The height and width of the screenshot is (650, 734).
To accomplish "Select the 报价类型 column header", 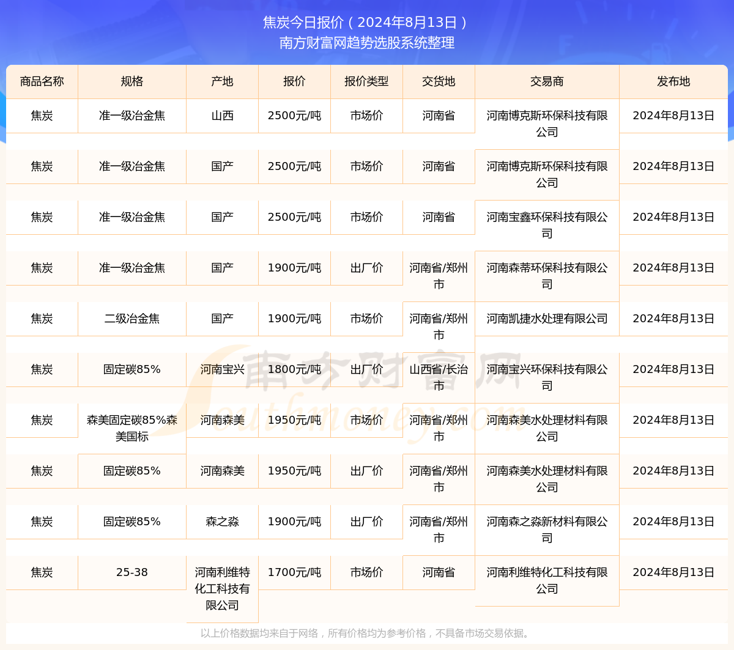I will 366,81.
